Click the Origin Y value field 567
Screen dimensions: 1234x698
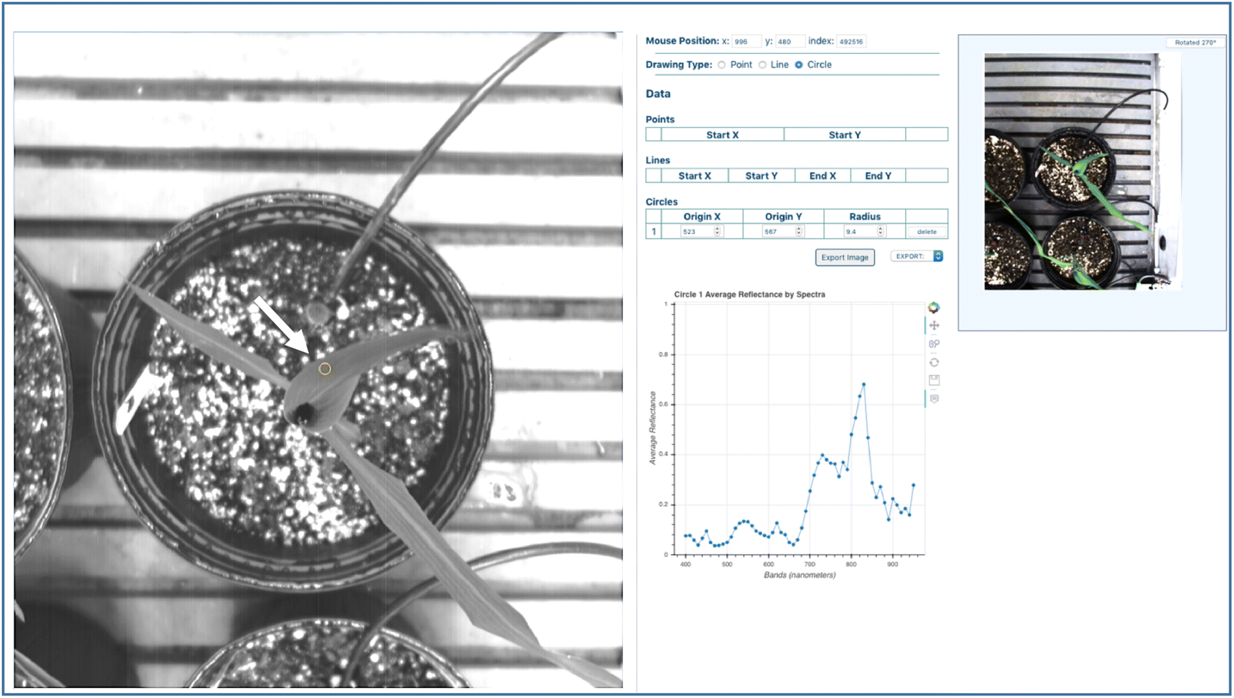point(783,231)
